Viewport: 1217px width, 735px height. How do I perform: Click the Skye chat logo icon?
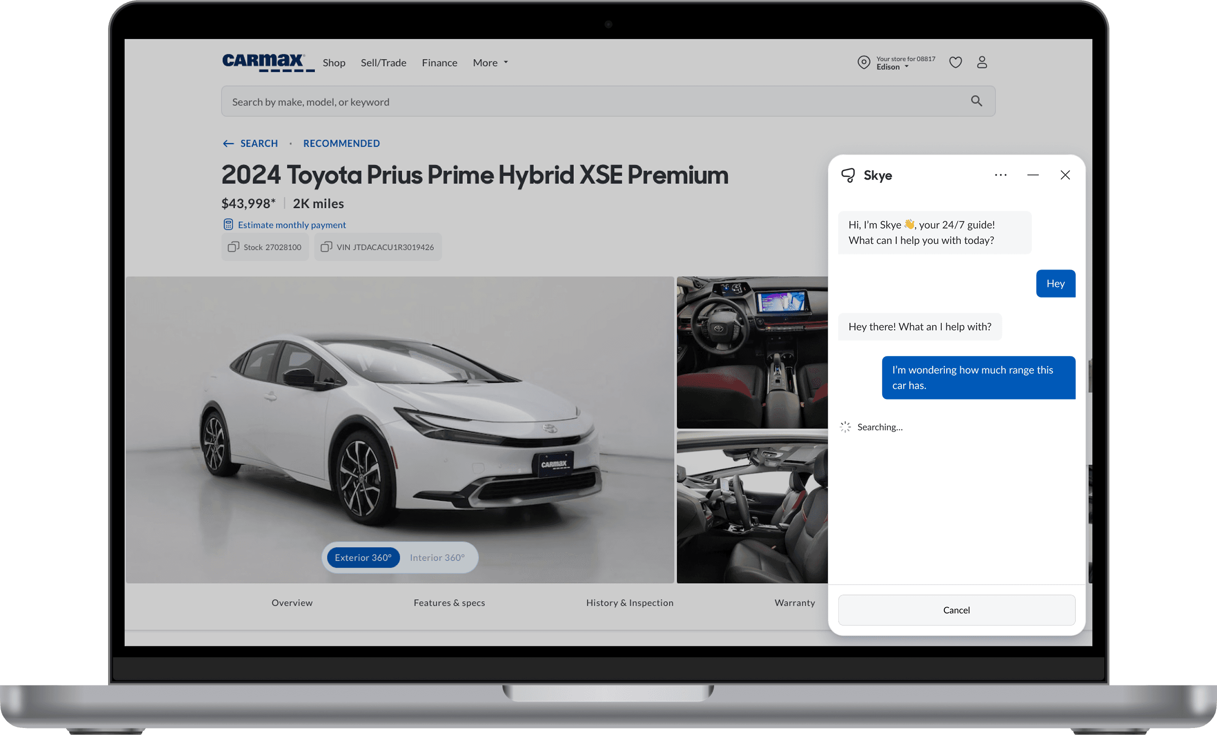pos(848,175)
